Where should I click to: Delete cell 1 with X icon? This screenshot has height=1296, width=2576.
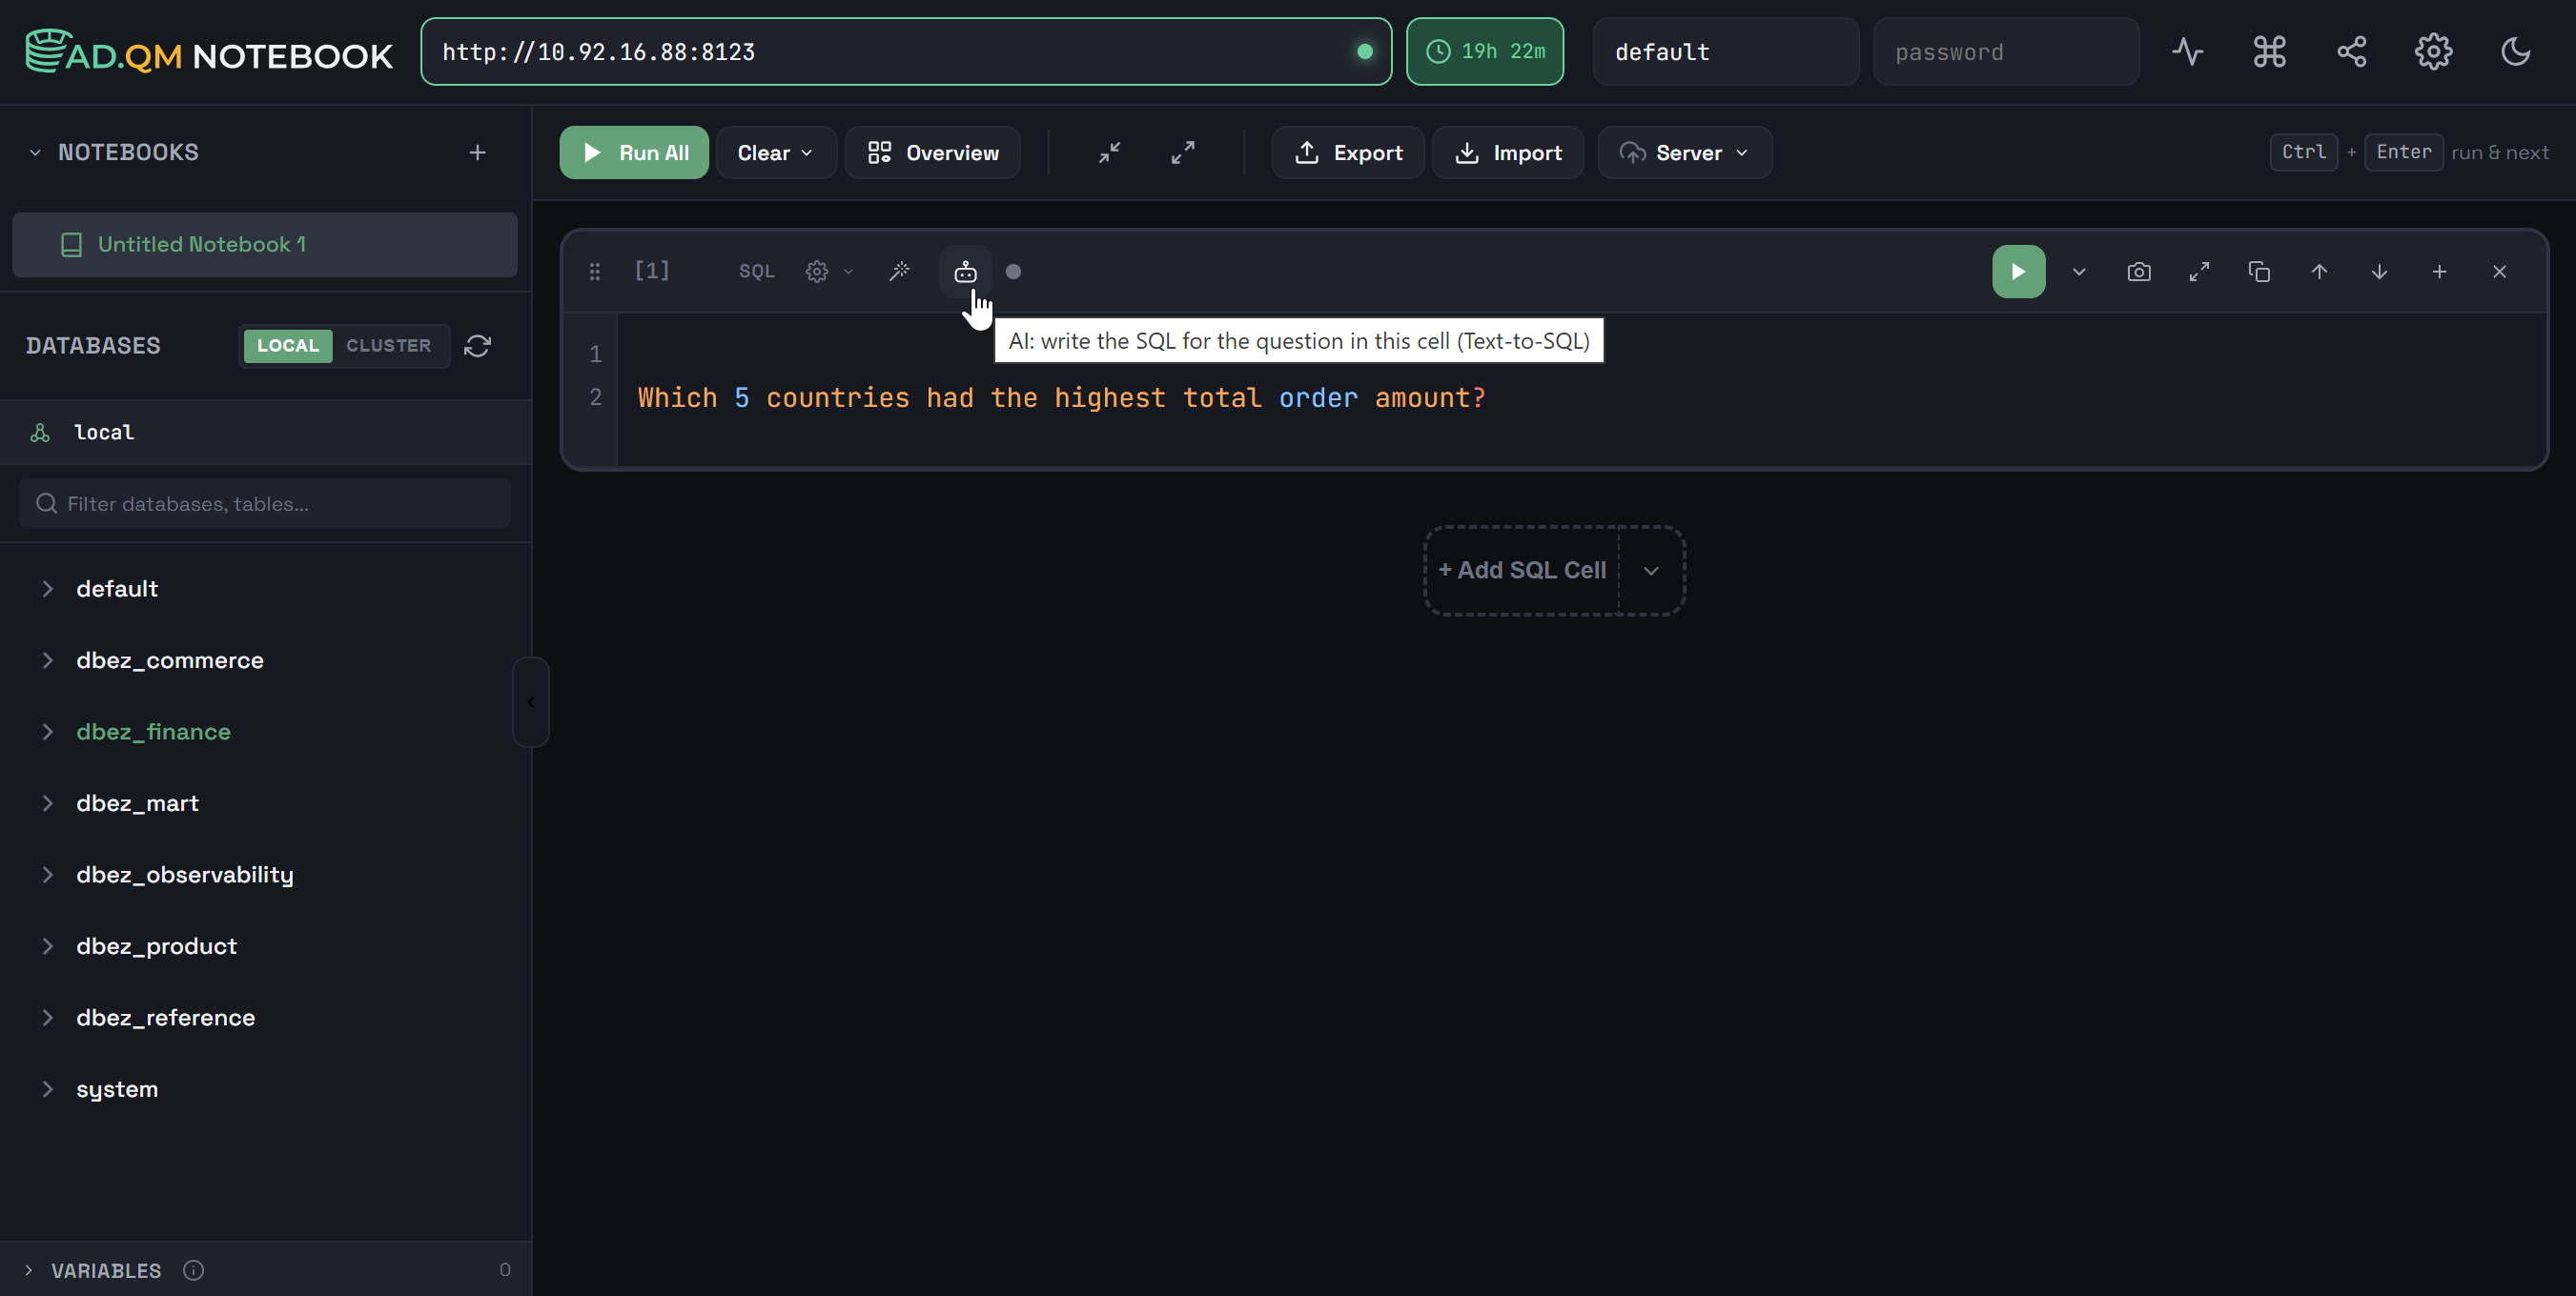pos(2498,272)
